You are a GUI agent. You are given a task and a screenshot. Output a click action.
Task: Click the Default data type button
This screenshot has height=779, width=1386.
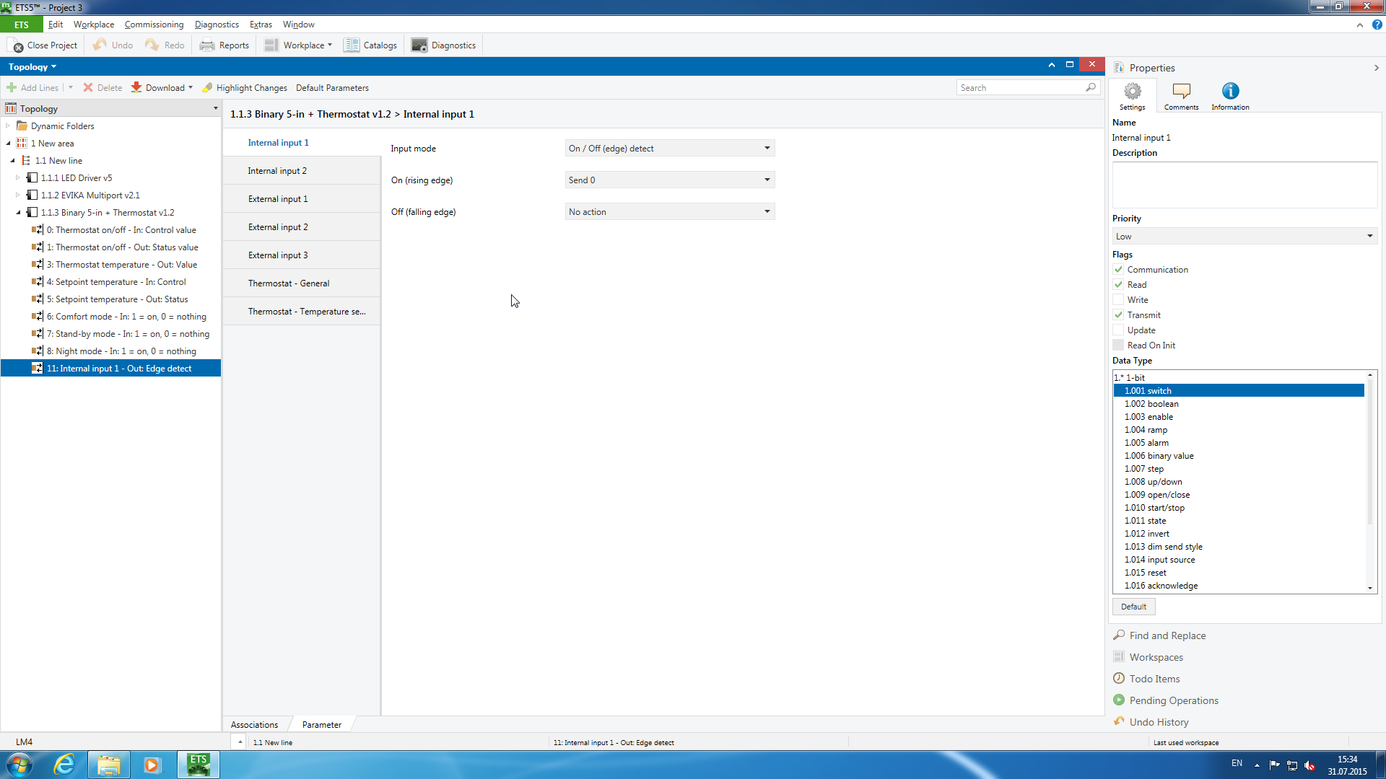(x=1133, y=607)
